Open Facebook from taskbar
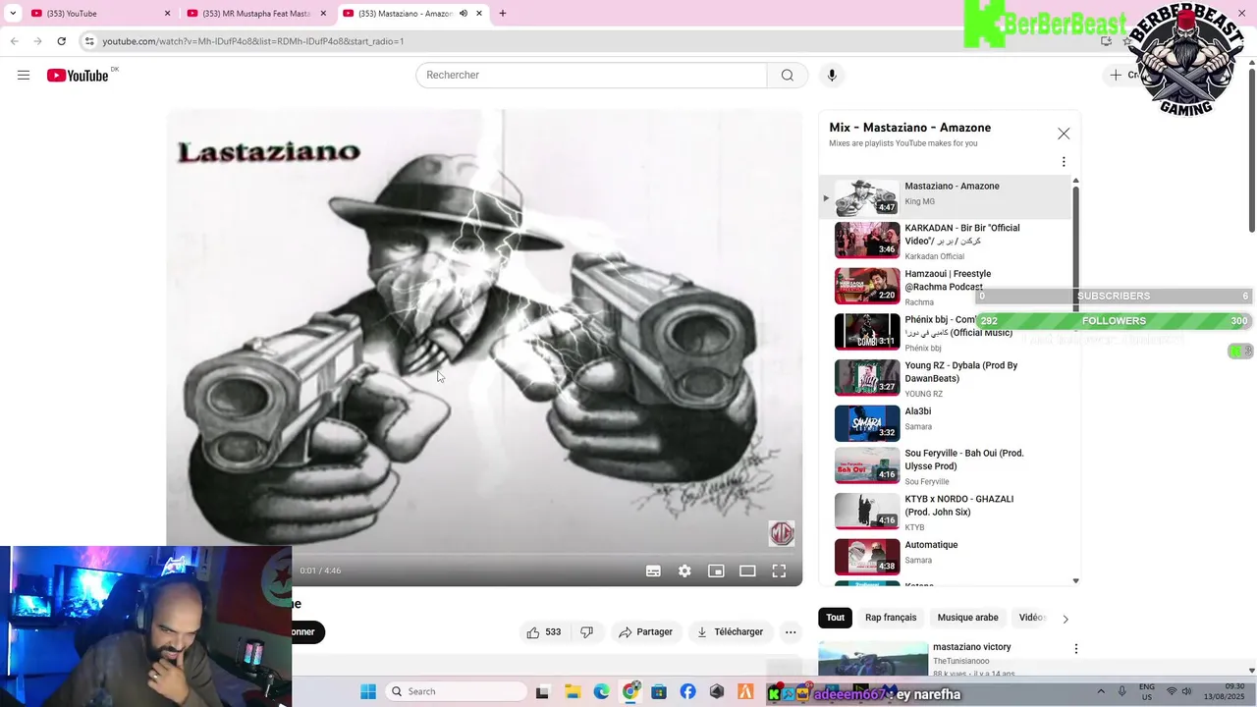1257x707 pixels. (x=687, y=691)
